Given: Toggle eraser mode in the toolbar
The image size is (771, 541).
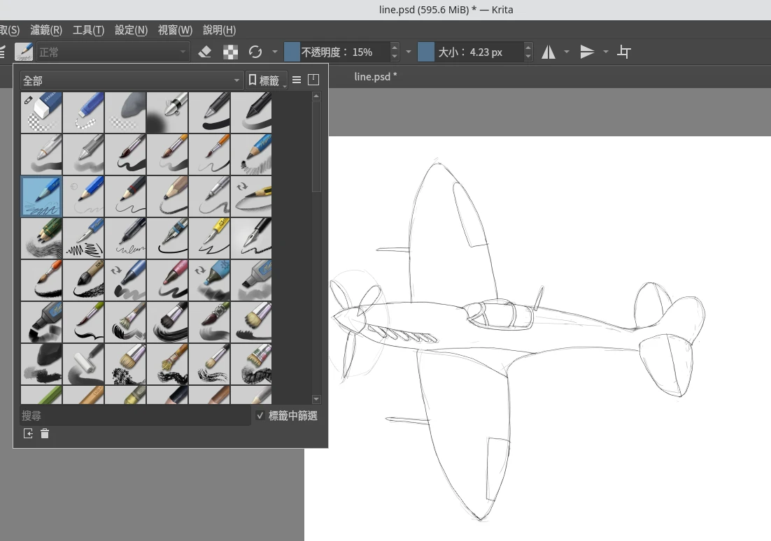Looking at the screenshot, I should tap(205, 52).
